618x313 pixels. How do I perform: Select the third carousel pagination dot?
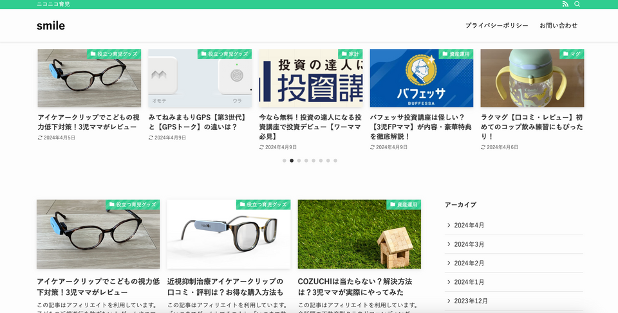pos(299,161)
